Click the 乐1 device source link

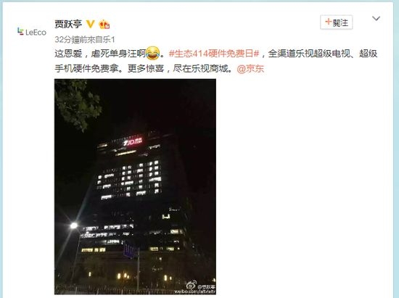tap(109, 39)
